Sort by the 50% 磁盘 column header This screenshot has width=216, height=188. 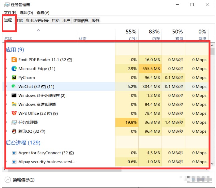coord(173,35)
